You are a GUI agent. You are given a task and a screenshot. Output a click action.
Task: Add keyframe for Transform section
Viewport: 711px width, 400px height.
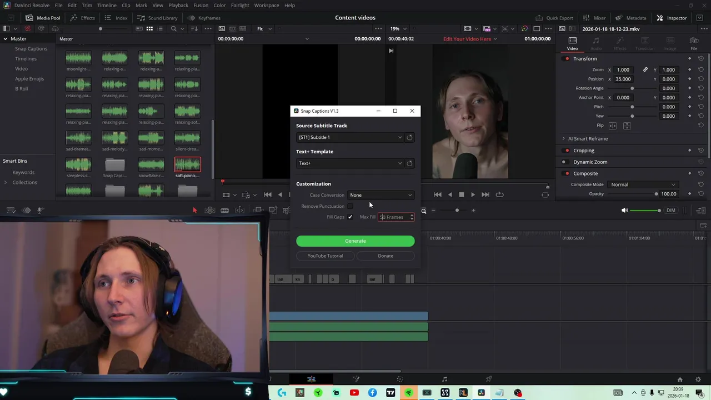click(x=690, y=58)
